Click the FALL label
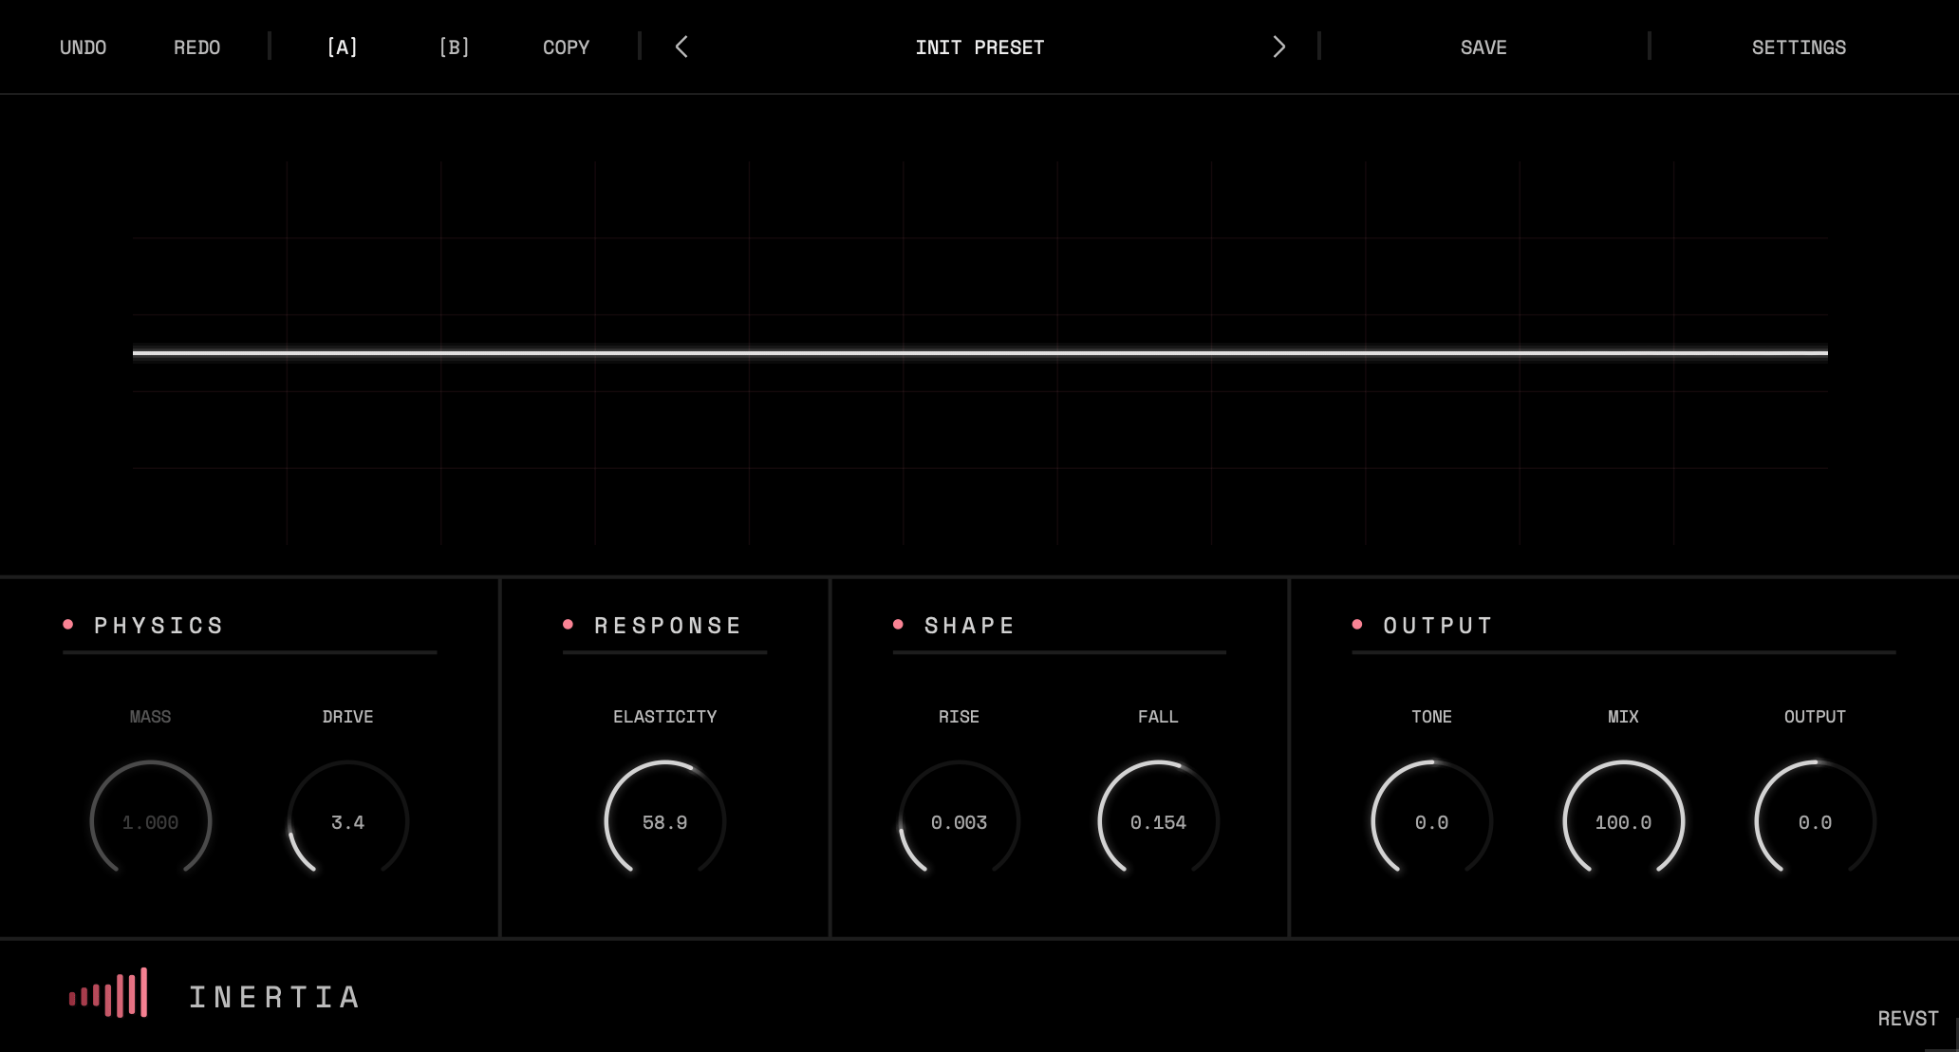1959x1052 pixels. tap(1158, 717)
